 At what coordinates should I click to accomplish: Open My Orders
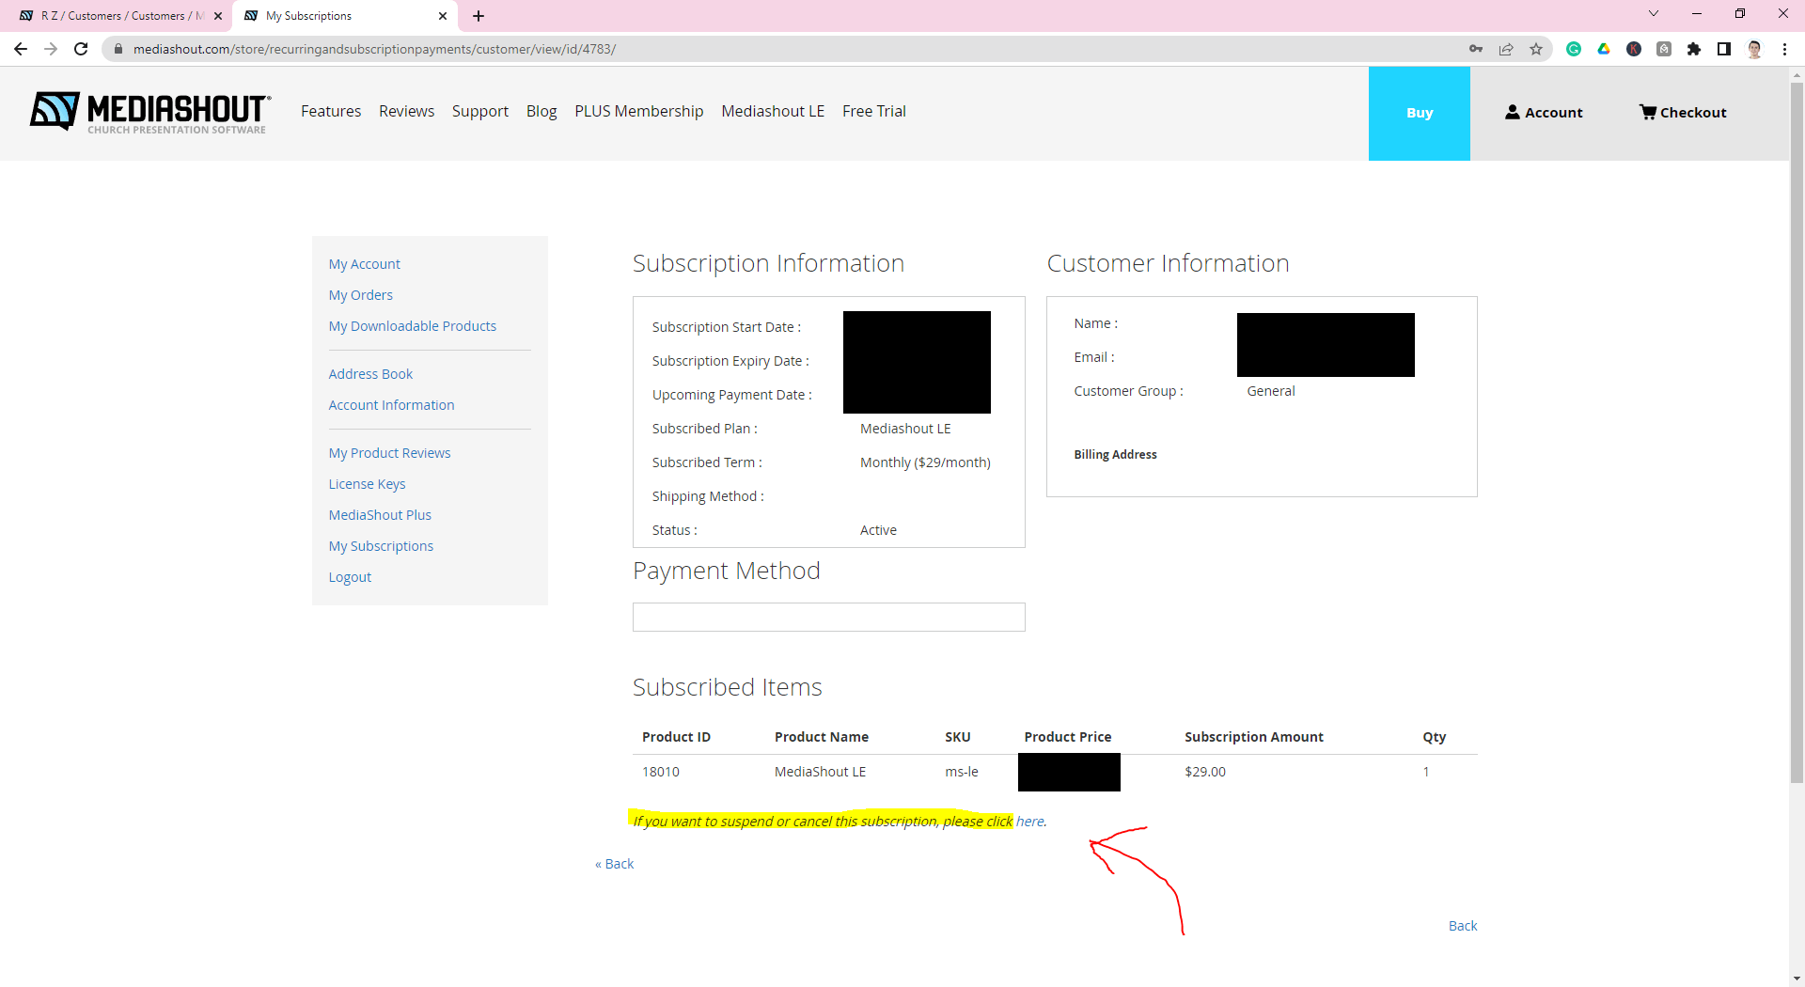pyautogui.click(x=360, y=295)
